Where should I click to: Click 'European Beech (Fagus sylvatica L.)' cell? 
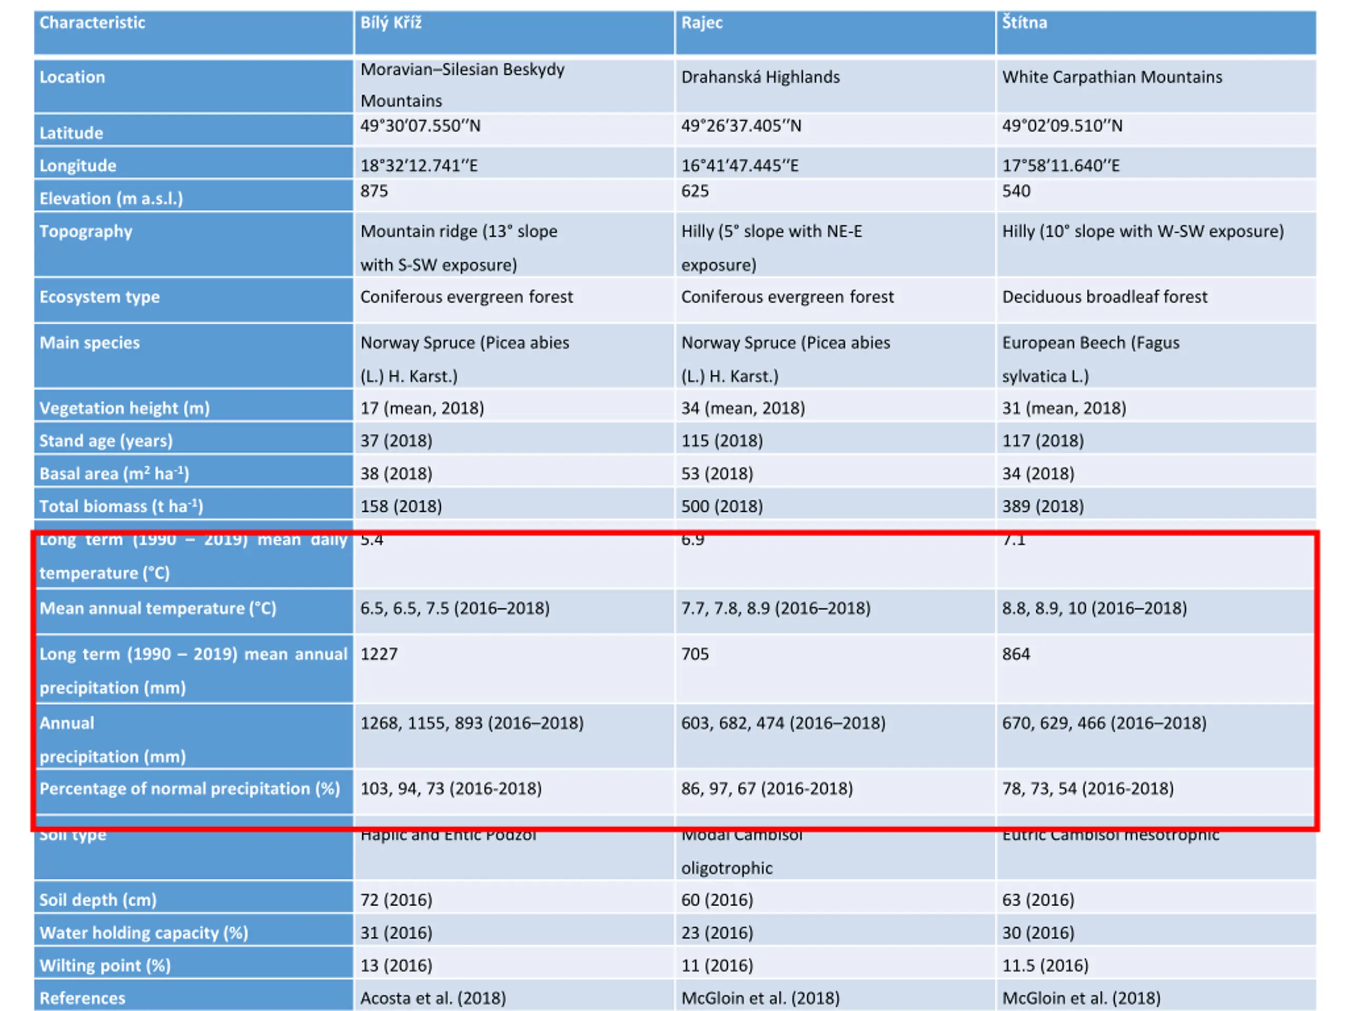tap(1156, 356)
